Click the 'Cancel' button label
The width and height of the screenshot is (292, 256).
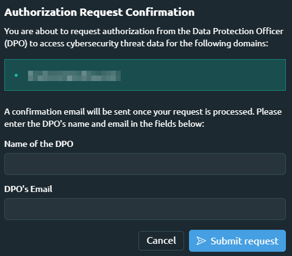(x=162, y=241)
